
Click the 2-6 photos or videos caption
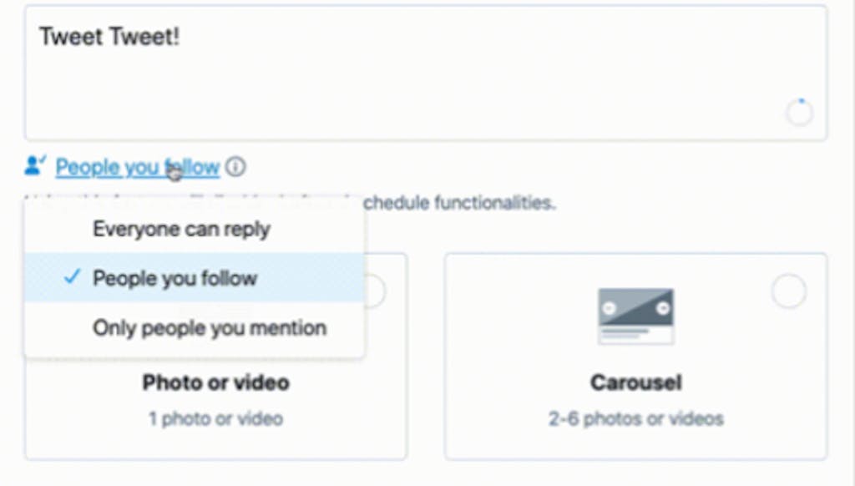point(635,419)
